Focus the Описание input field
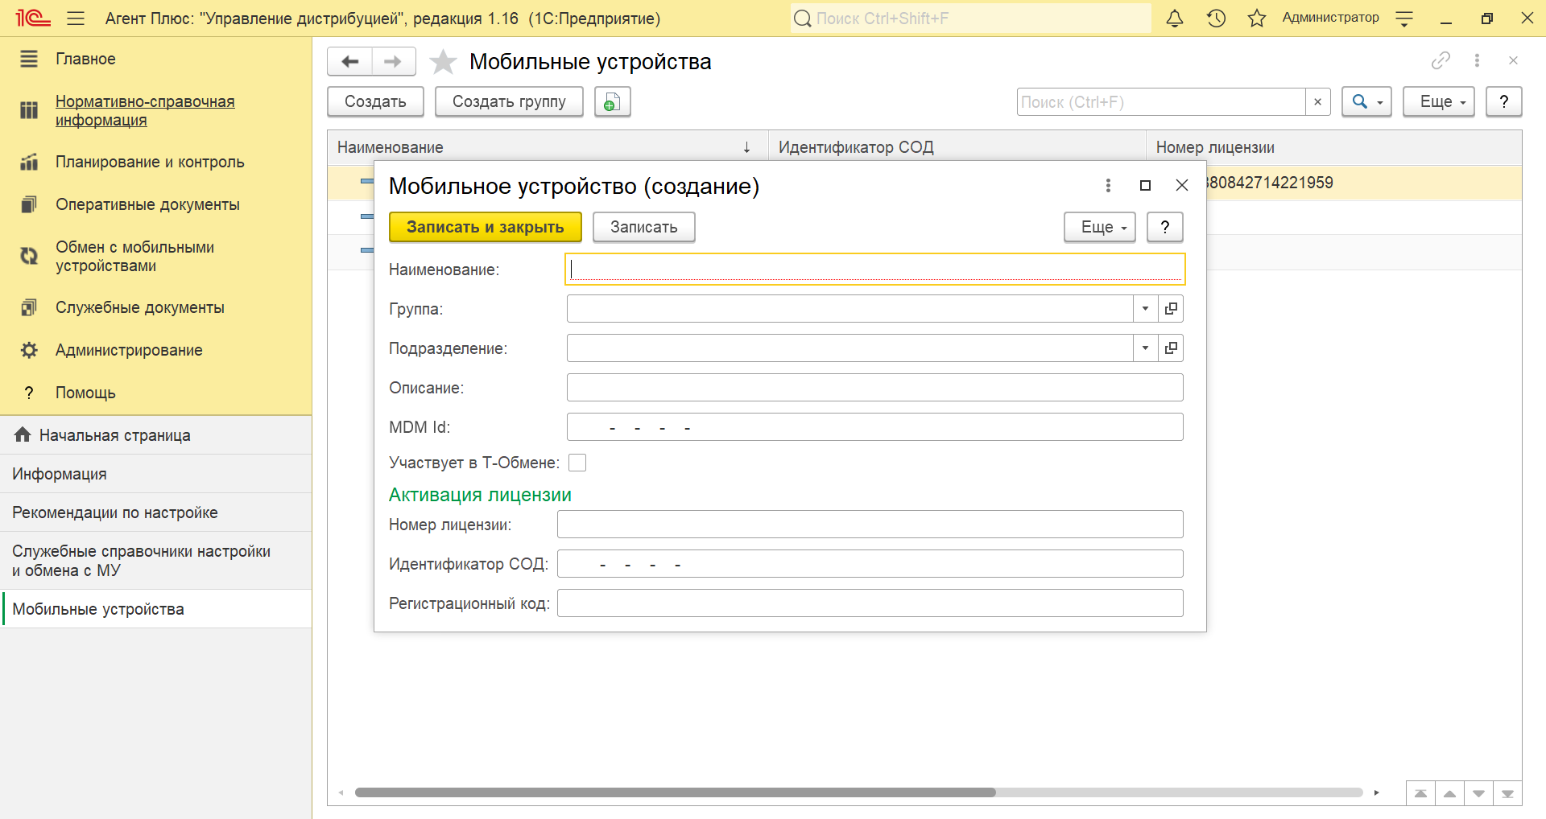 [875, 388]
